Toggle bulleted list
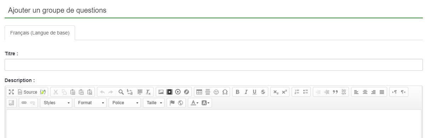Screen dimensions: 425x138 pos(305,92)
